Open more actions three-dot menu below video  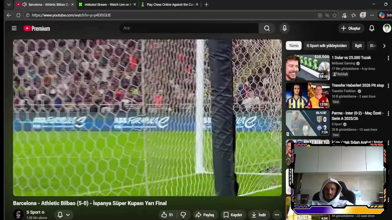(277, 215)
